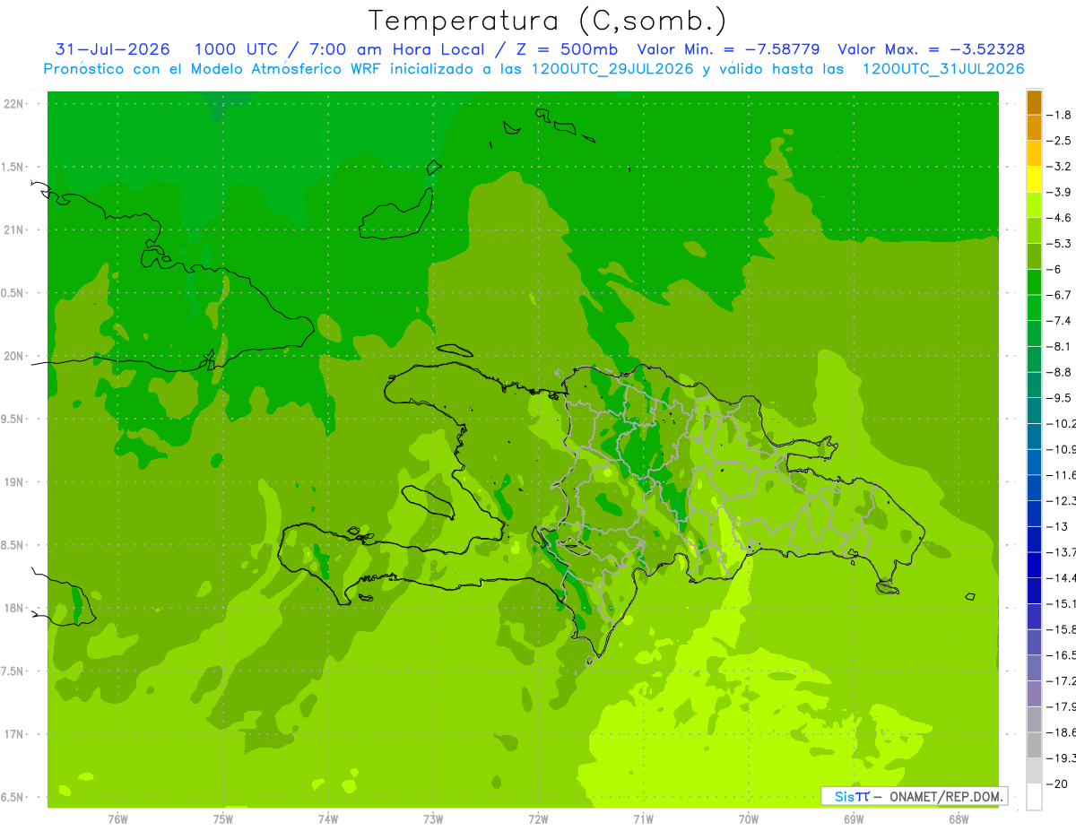Viewport: 1076px width, 831px height.
Task: Click the '-20' colorbar label
Action: point(1058,783)
